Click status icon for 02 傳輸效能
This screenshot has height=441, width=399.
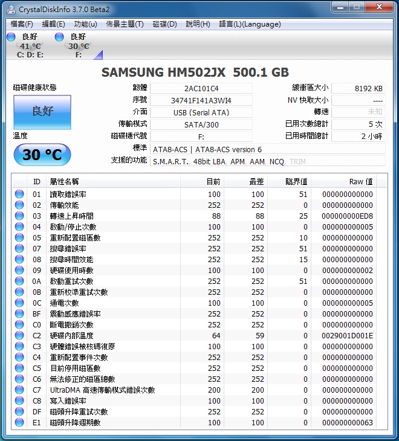pyautogui.click(x=19, y=205)
